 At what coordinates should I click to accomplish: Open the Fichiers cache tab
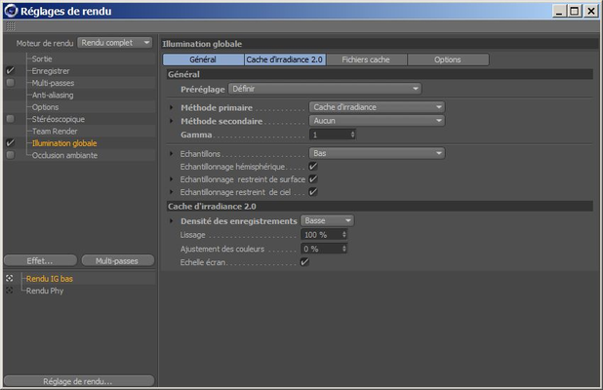(366, 59)
